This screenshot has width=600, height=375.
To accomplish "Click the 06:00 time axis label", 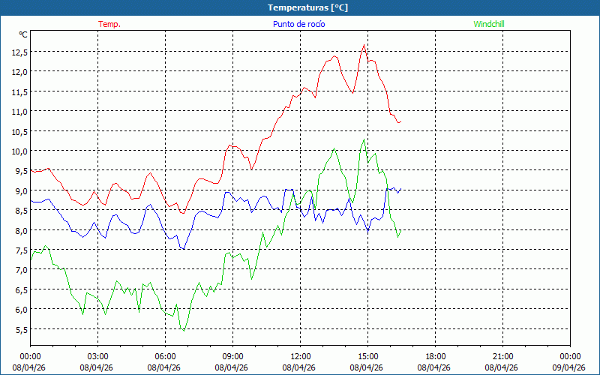I will 165,356.
